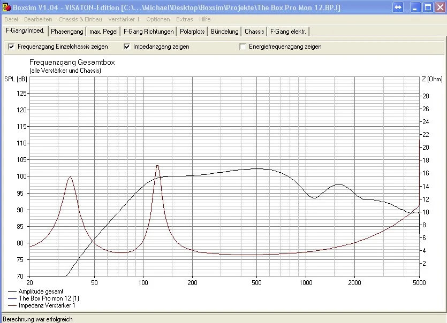The width and height of the screenshot is (447, 323).
Task: Open the Datei menu
Action: (x=10, y=19)
